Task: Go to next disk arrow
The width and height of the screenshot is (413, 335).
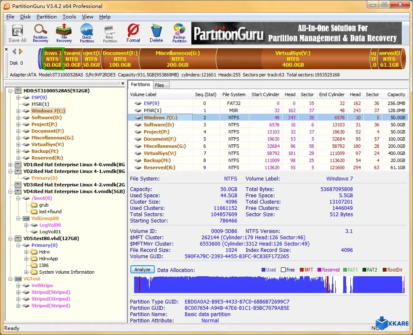Action: click(x=21, y=52)
